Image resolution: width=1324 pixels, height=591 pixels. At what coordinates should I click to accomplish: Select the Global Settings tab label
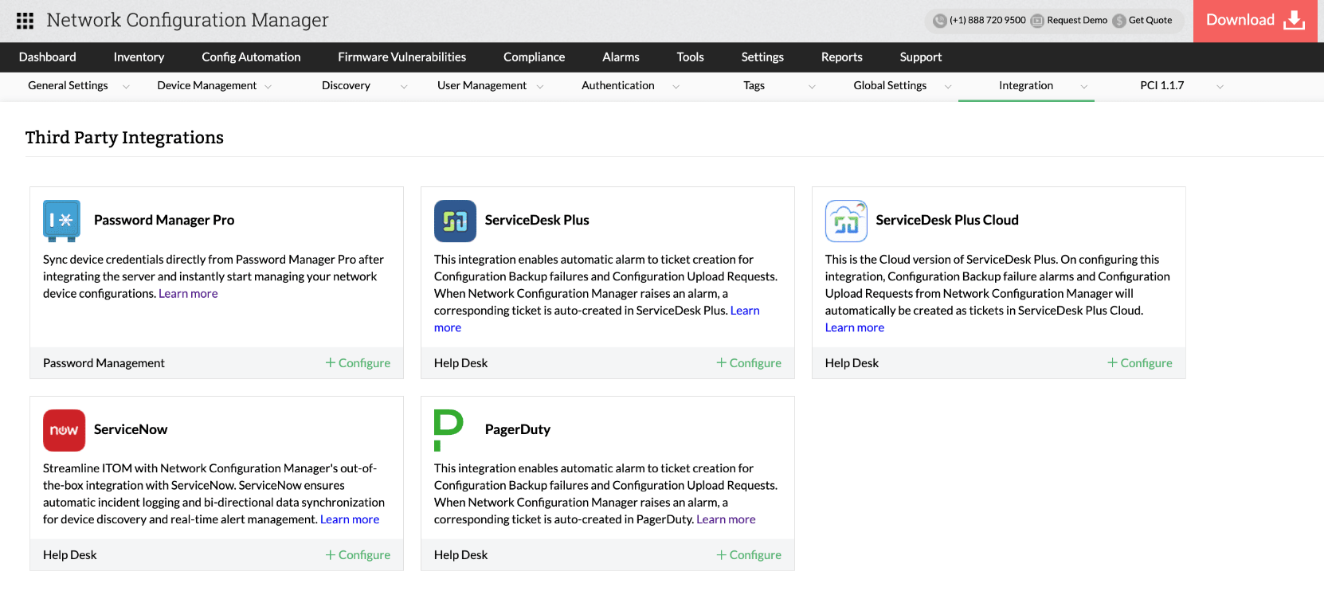click(890, 86)
